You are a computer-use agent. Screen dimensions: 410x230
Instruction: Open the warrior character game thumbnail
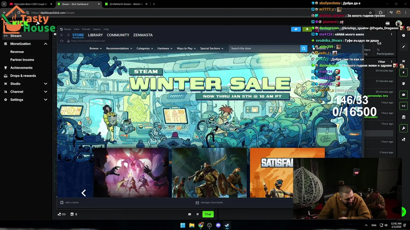209,173
